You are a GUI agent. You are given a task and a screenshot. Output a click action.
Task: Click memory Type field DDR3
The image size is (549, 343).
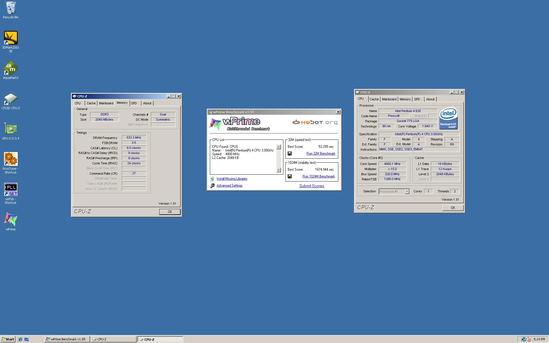(x=104, y=115)
